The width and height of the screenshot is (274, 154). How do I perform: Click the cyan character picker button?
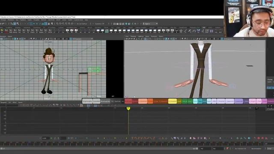tap(195, 101)
